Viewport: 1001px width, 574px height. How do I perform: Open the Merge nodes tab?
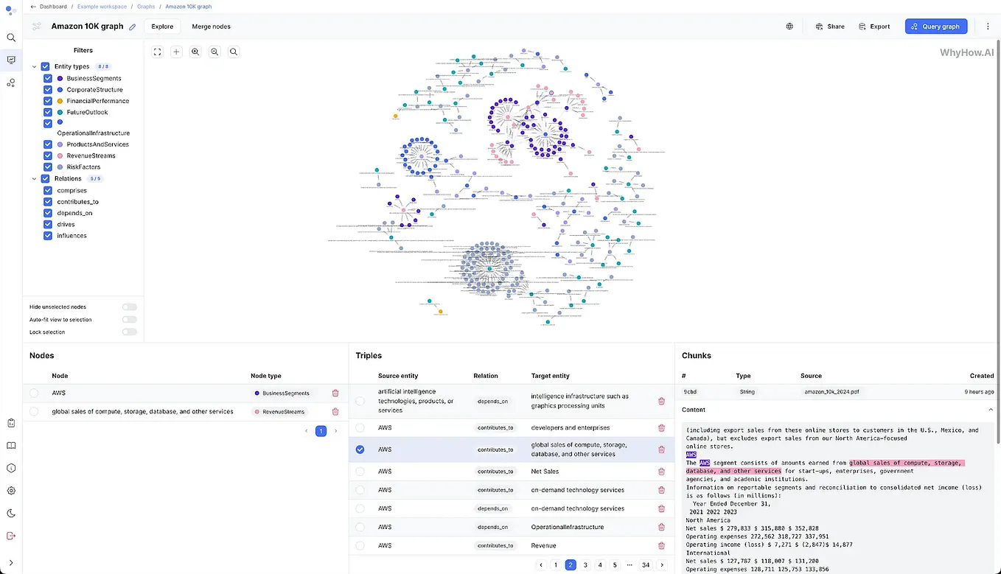point(210,26)
